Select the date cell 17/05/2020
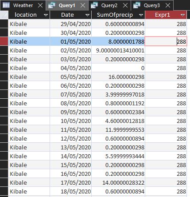The width and height of the screenshot is (190, 197). point(71,182)
